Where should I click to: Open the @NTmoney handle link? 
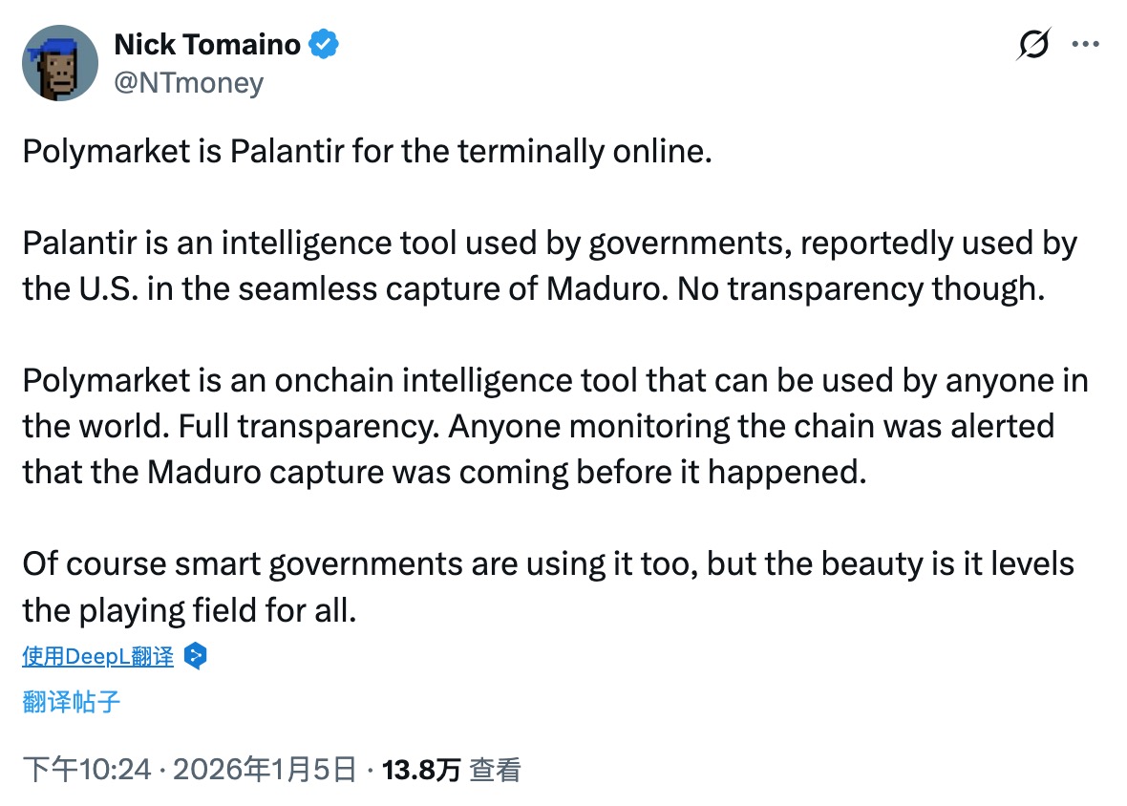188,83
